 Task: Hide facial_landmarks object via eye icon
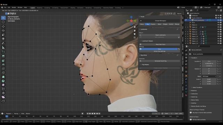point(218,20)
